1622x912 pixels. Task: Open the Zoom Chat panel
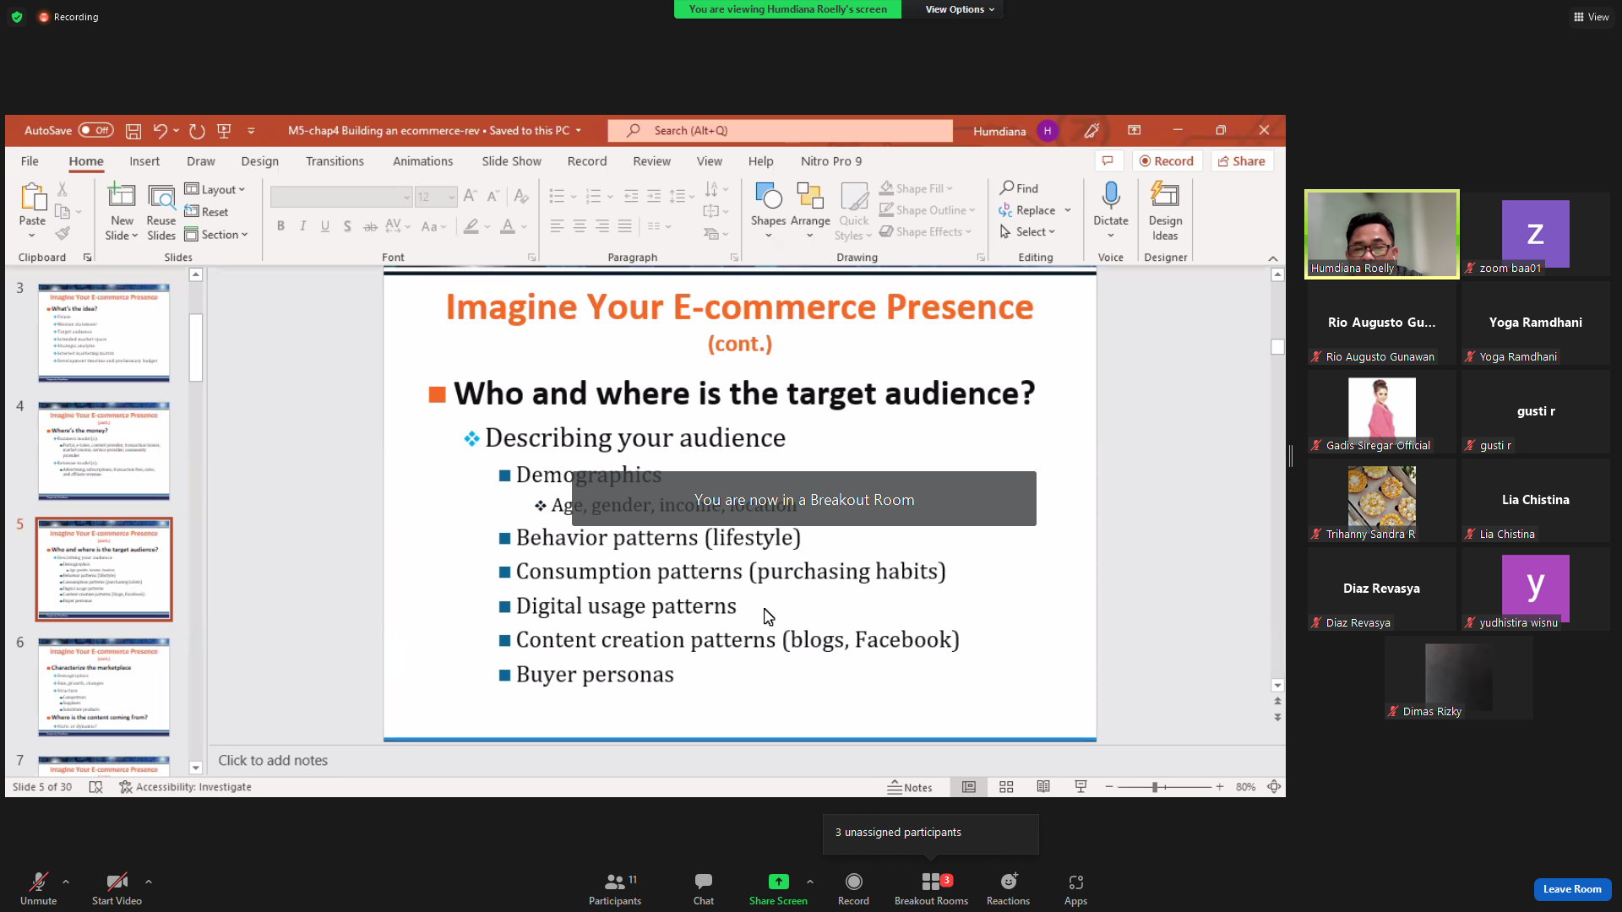pyautogui.click(x=704, y=889)
